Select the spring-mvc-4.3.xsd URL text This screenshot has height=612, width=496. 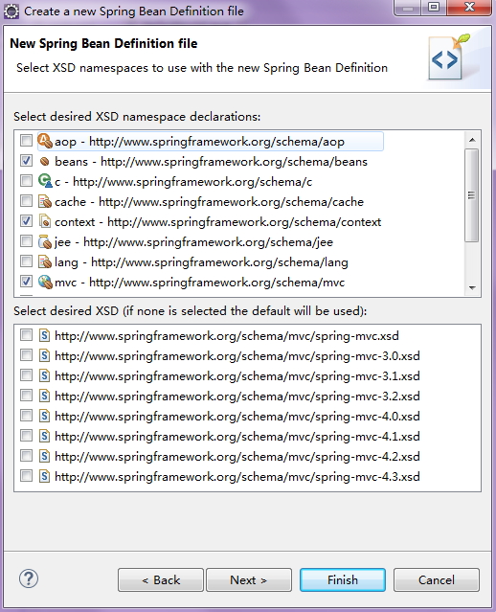[x=237, y=476]
